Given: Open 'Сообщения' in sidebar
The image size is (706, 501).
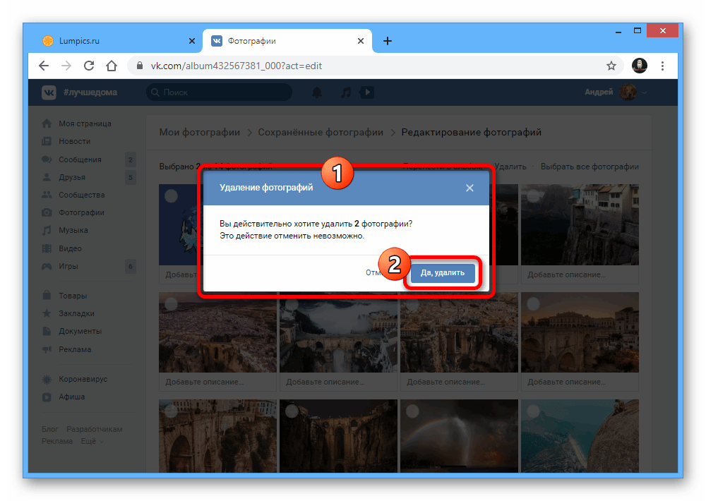Looking at the screenshot, I should (80, 159).
